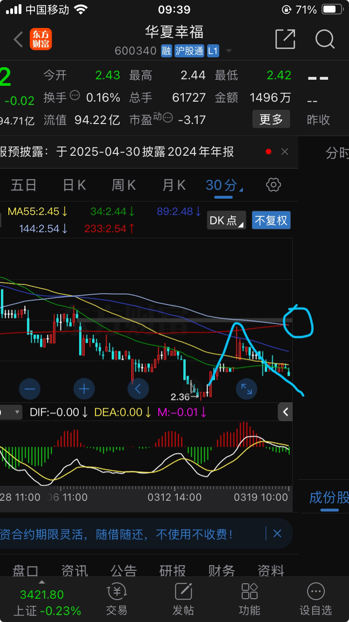Expand chart to fullscreen icon
Screen dimensions: 349x622
pos(247,389)
